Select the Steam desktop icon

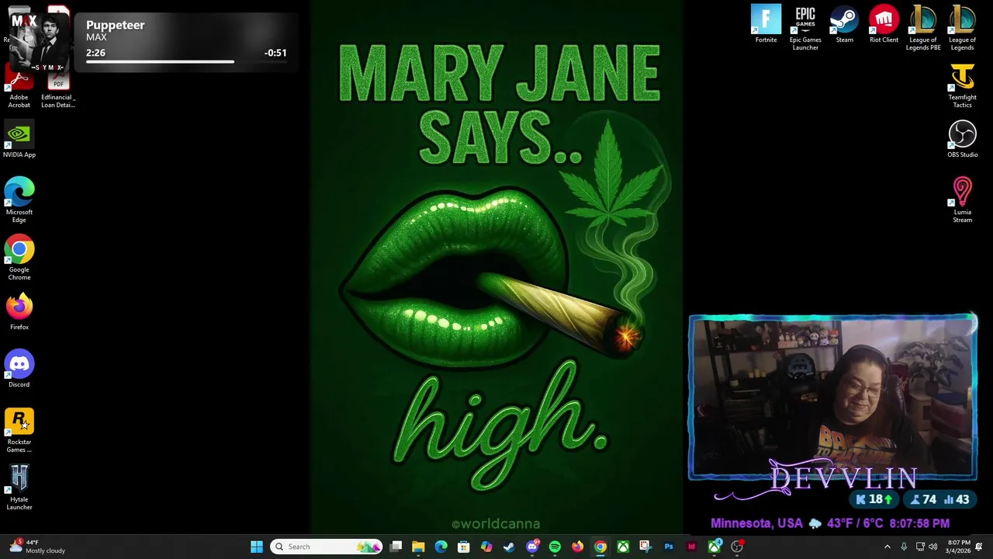click(844, 24)
